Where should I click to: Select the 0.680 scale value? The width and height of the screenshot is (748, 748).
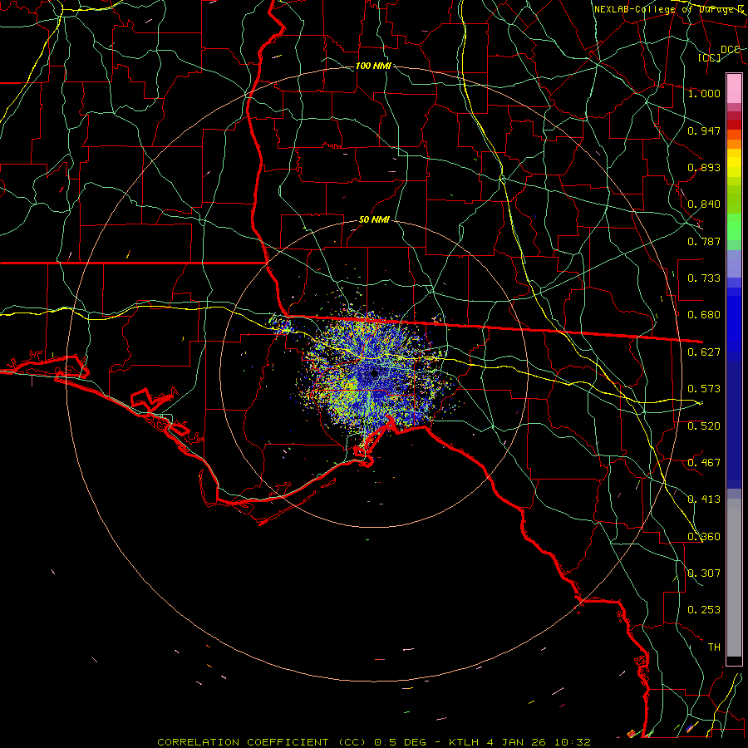[704, 315]
